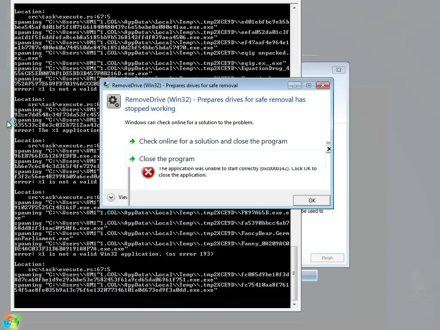Click the red error X icon
440x330 pixels.
(x=148, y=172)
